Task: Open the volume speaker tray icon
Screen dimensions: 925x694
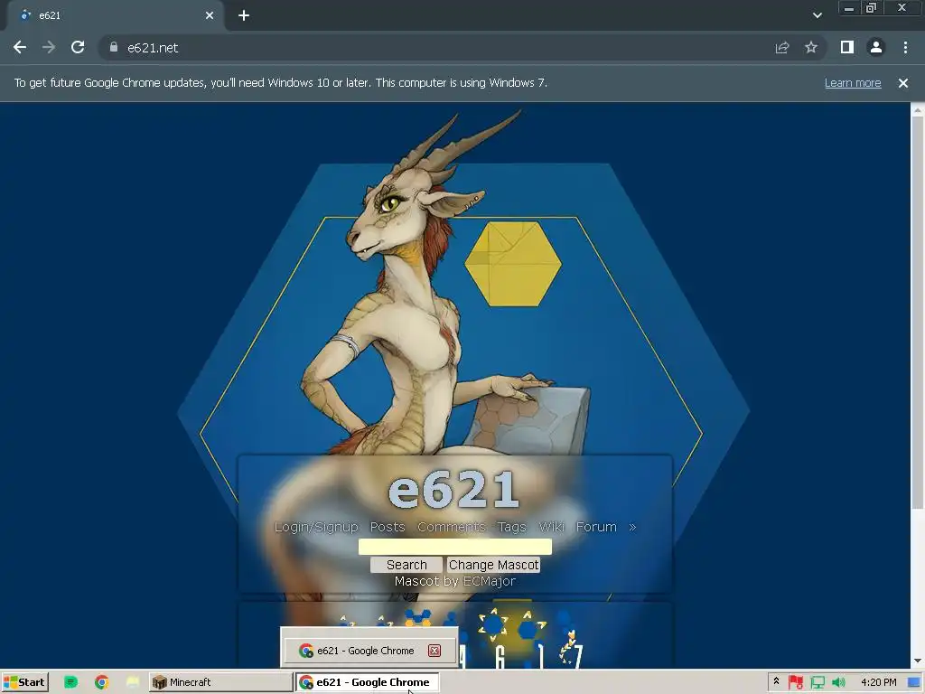Action: pyautogui.click(x=839, y=682)
